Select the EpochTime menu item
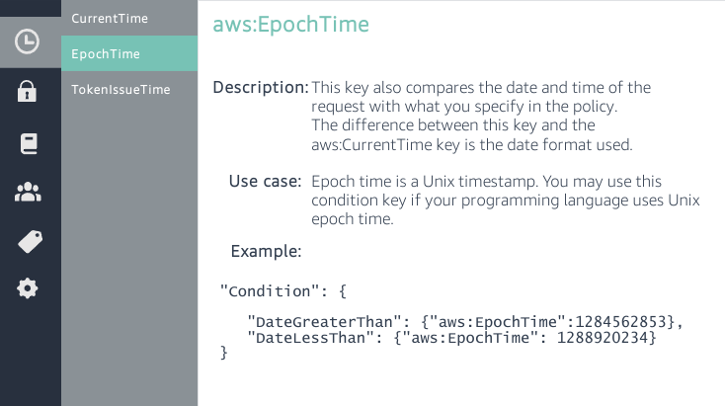The height and width of the screenshot is (406, 725). pyautogui.click(x=106, y=53)
